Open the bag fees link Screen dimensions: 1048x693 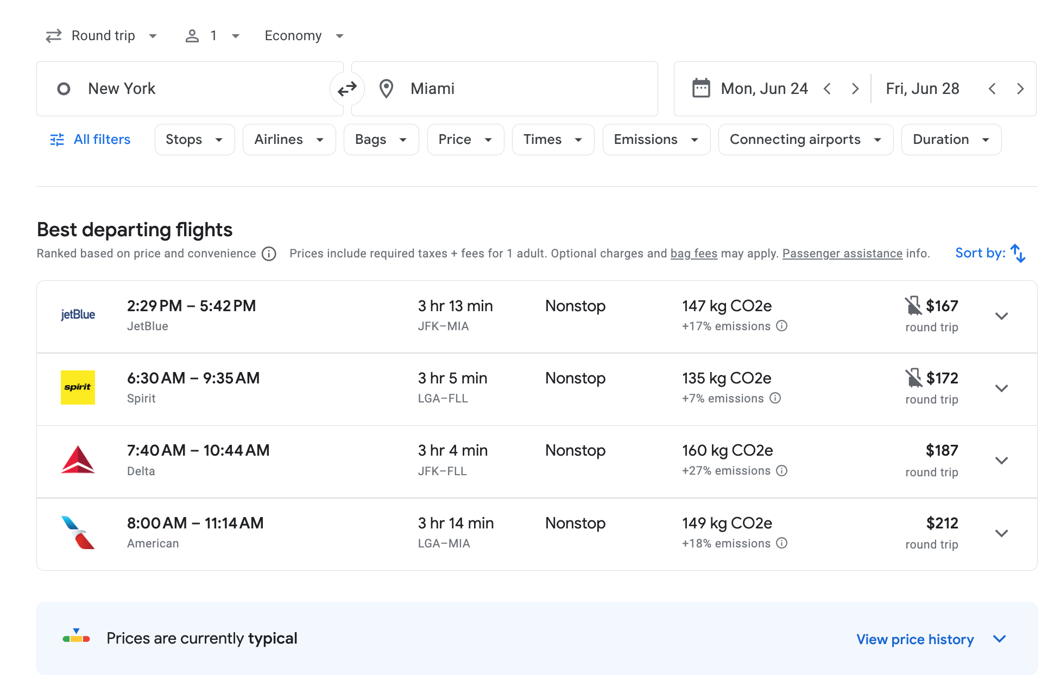click(693, 254)
